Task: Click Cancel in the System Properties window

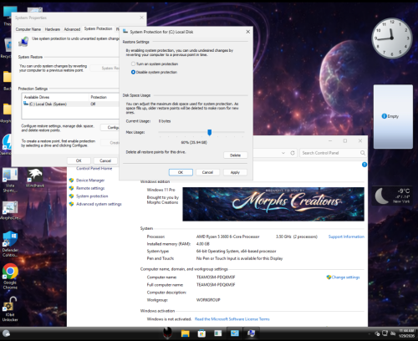Action: [x=105, y=160]
